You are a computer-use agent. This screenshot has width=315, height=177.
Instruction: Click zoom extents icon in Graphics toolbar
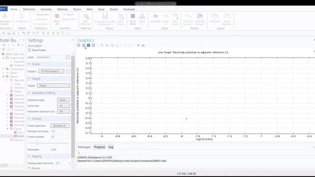point(117,45)
